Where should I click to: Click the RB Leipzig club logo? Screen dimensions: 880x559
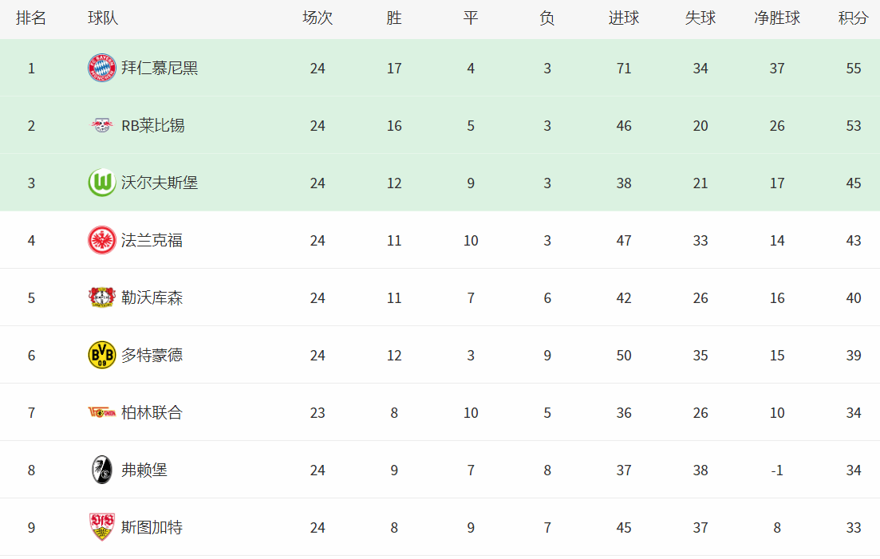click(x=102, y=125)
